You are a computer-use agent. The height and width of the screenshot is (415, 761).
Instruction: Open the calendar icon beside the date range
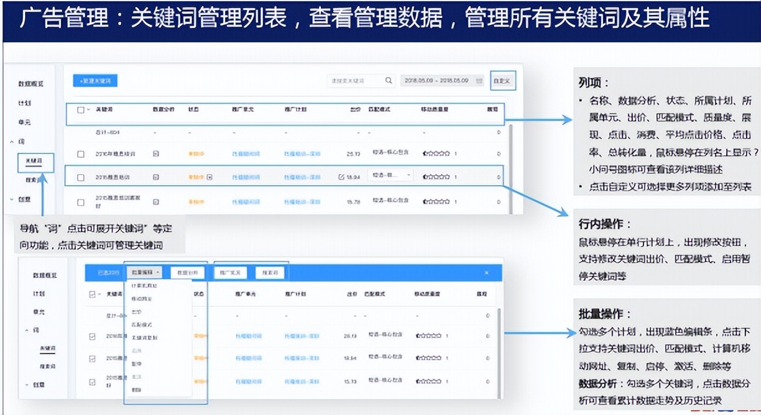tap(479, 81)
